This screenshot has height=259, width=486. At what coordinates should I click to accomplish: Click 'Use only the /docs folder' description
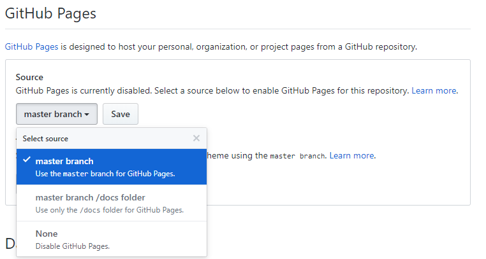coord(110,210)
